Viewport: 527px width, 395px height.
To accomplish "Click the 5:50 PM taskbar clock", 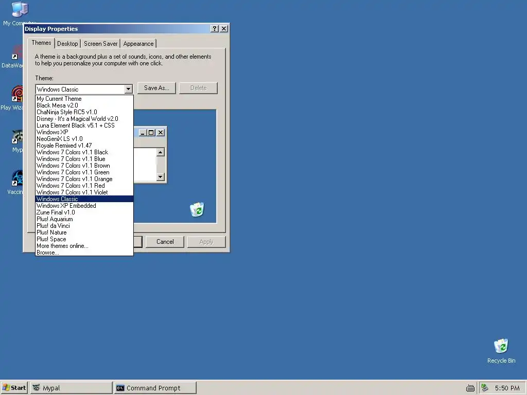I will (507, 388).
